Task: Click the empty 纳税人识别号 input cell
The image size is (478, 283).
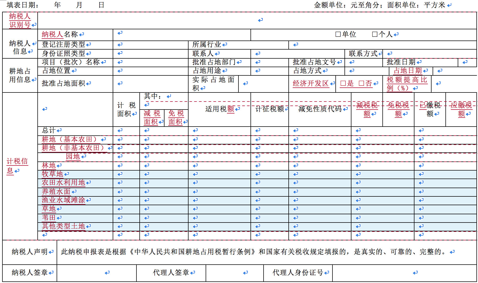Action: 257,21
